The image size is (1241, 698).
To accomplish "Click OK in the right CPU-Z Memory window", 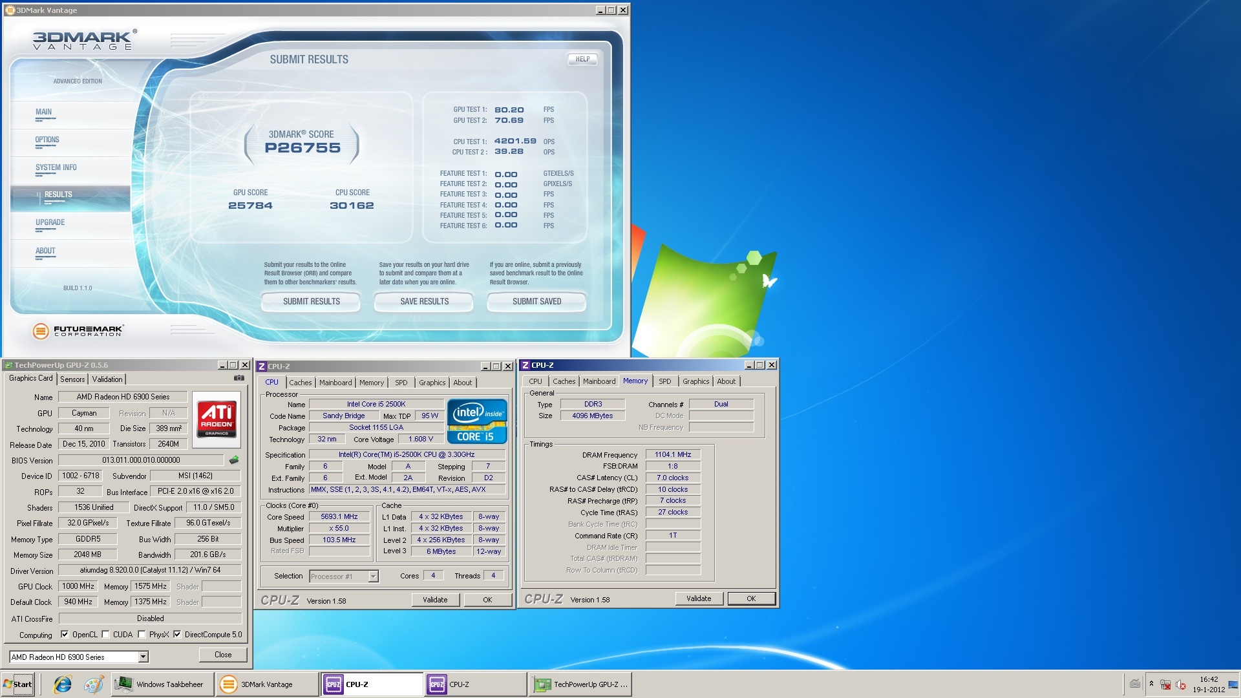I will [751, 598].
